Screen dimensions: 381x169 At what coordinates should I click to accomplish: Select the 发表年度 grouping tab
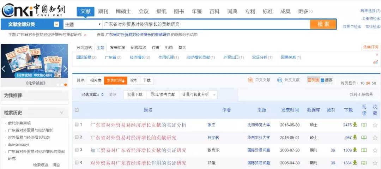tap(117, 48)
